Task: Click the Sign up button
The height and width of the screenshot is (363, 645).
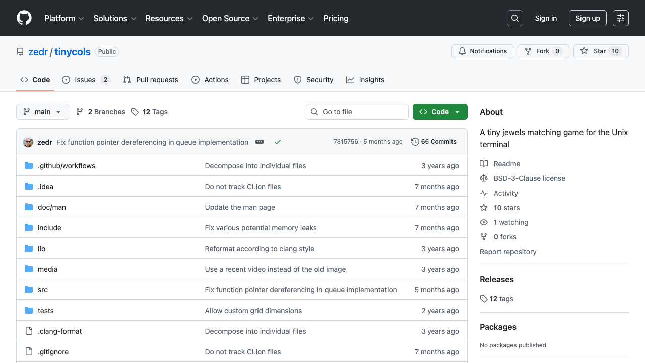Action: pos(588,18)
